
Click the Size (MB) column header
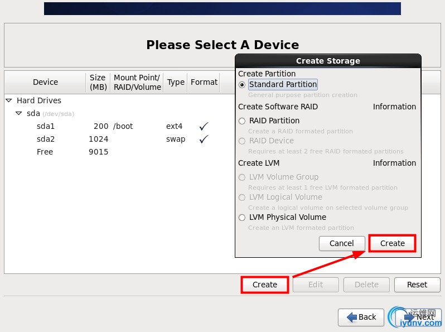[x=98, y=82]
